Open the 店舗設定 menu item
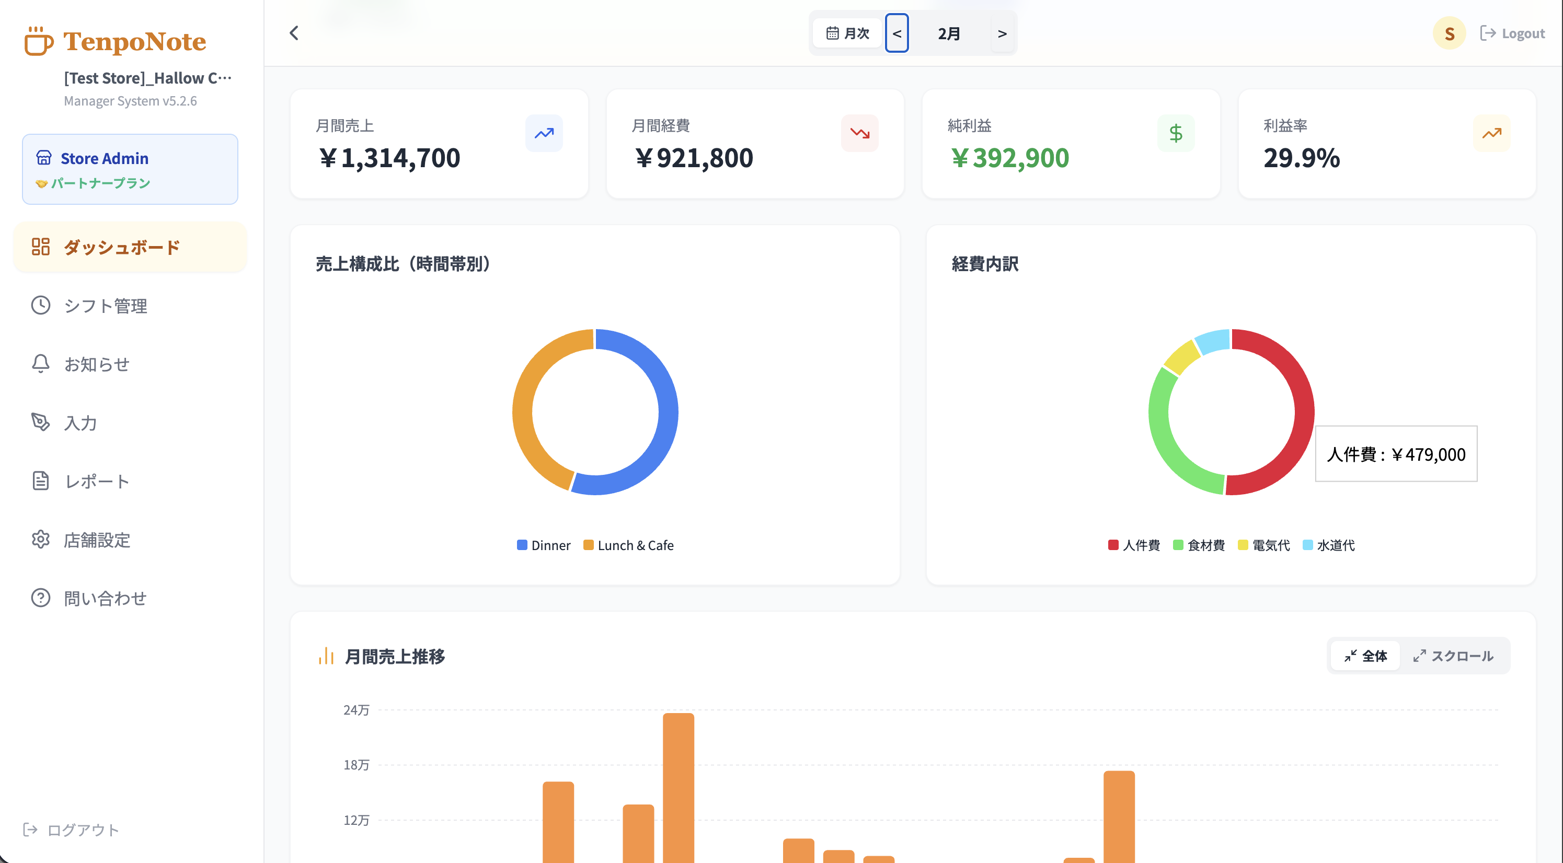1563x863 pixels. [130, 539]
